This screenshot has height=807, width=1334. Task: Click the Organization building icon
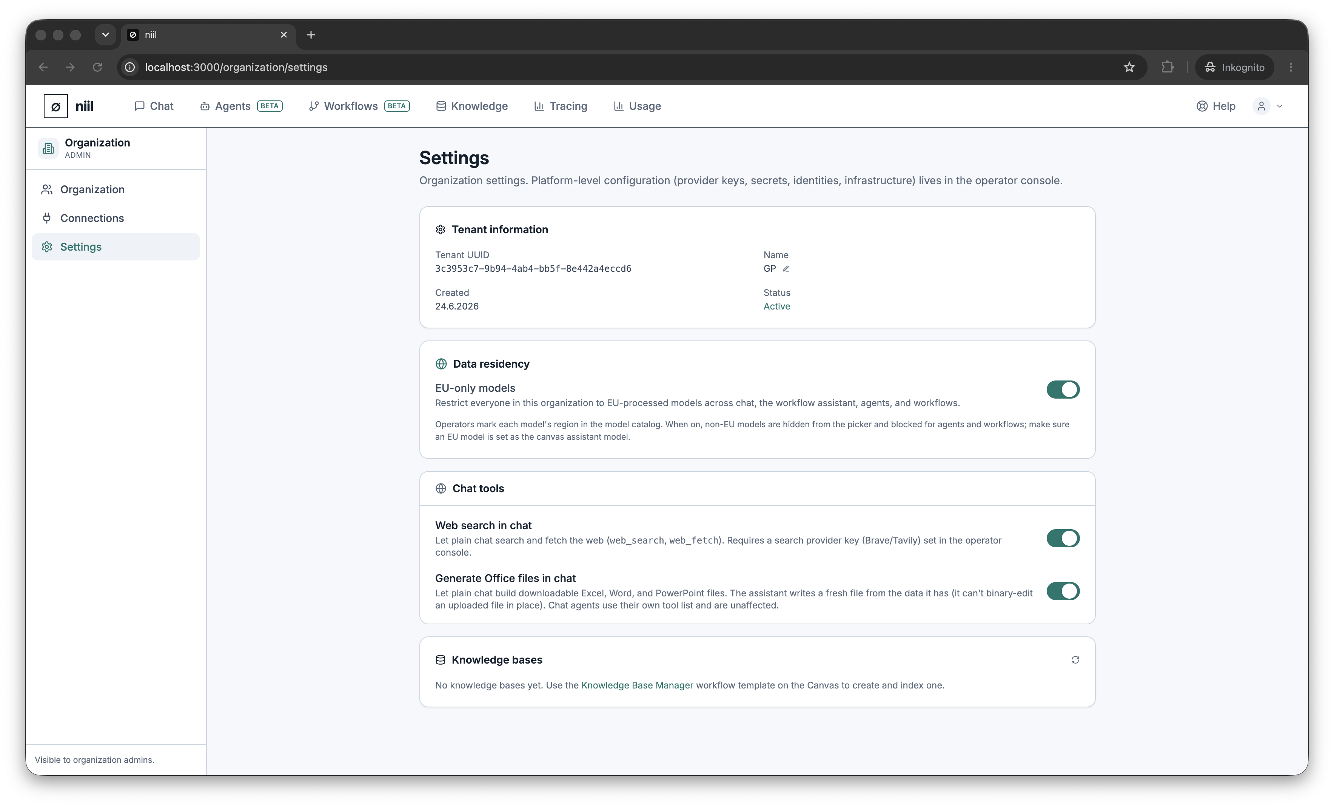point(48,148)
